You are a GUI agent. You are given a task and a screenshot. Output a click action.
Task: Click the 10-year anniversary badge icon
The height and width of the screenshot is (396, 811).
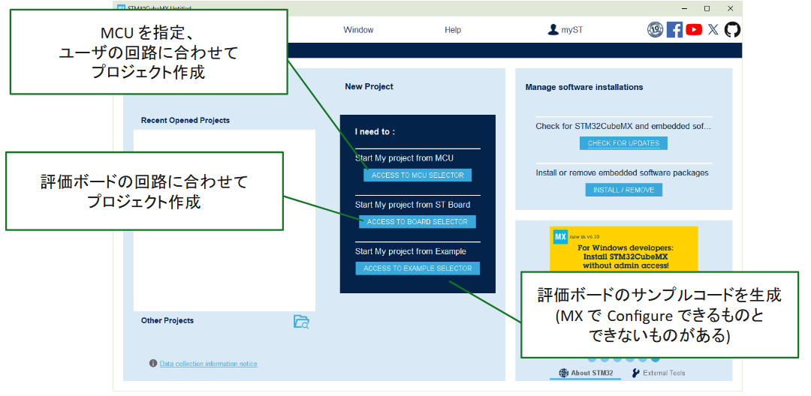click(x=655, y=30)
